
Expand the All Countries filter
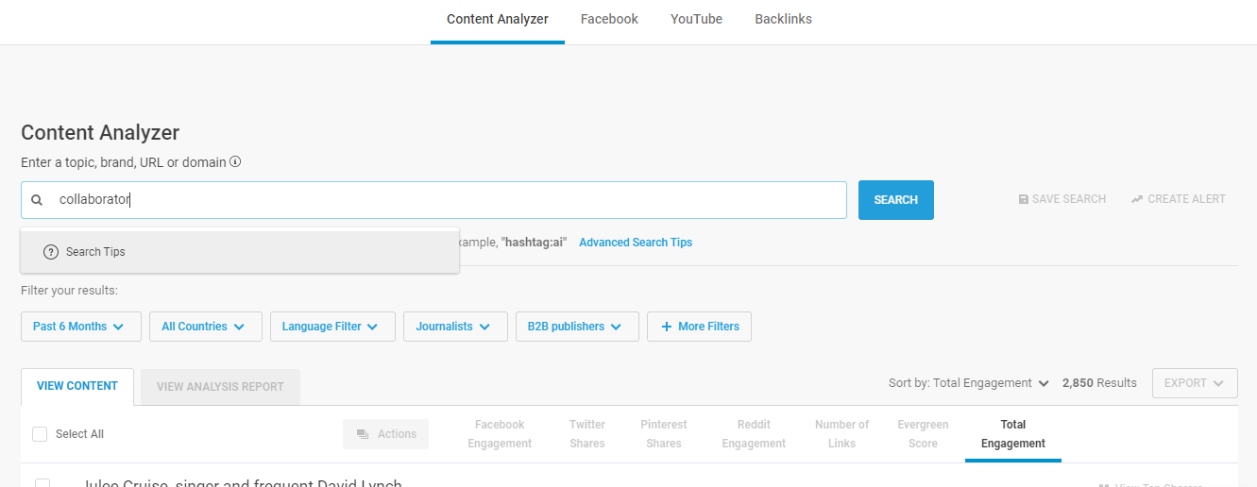[205, 327]
